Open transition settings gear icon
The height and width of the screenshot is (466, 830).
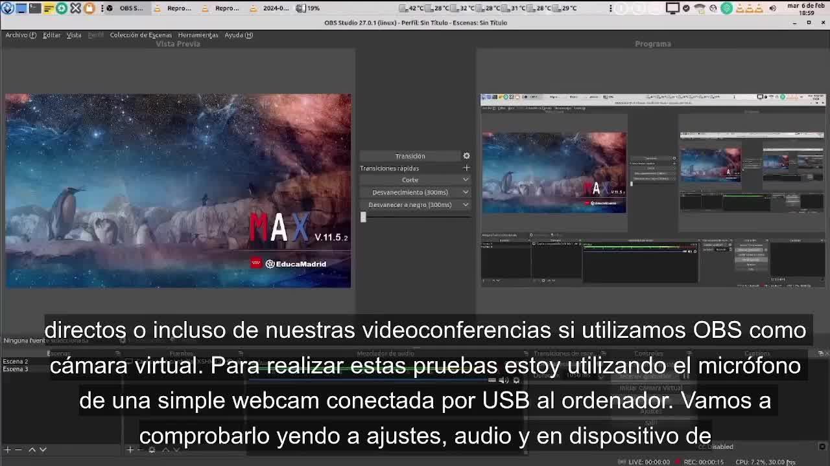pos(466,156)
